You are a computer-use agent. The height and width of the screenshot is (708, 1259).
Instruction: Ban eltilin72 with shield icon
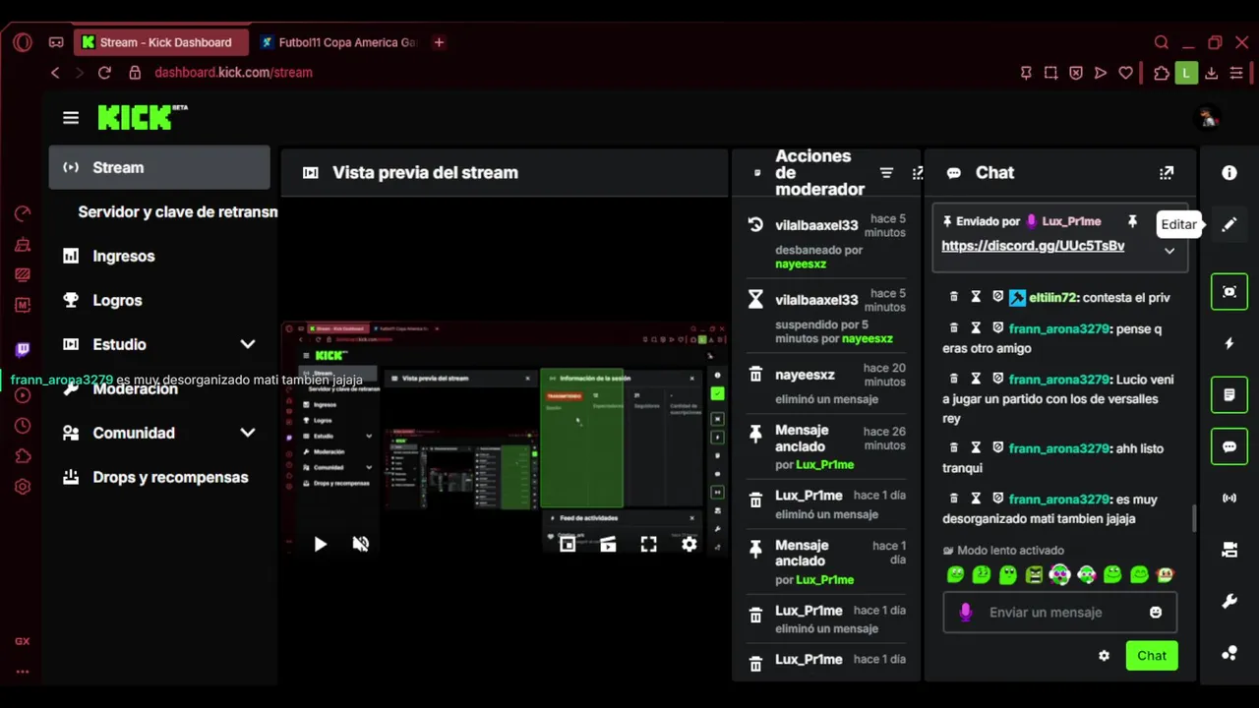[997, 297]
